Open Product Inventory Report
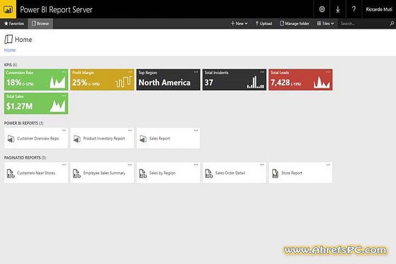Image resolution: width=396 pixels, height=264 pixels. (x=102, y=138)
